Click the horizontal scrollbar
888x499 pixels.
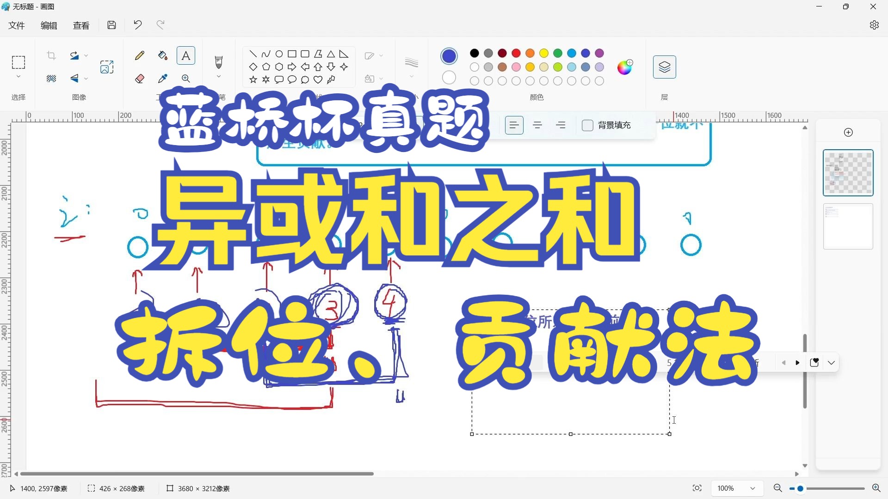click(197, 474)
